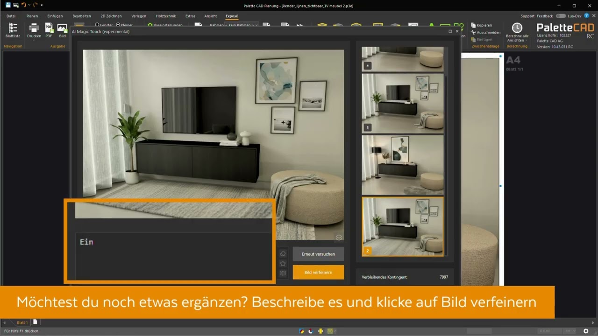This screenshot has width=598, height=336.
Task: Select the topmost partially visible star thumbnail
Action: tap(403, 58)
